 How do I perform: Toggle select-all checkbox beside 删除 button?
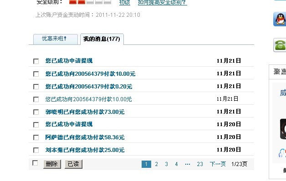pos(35,163)
